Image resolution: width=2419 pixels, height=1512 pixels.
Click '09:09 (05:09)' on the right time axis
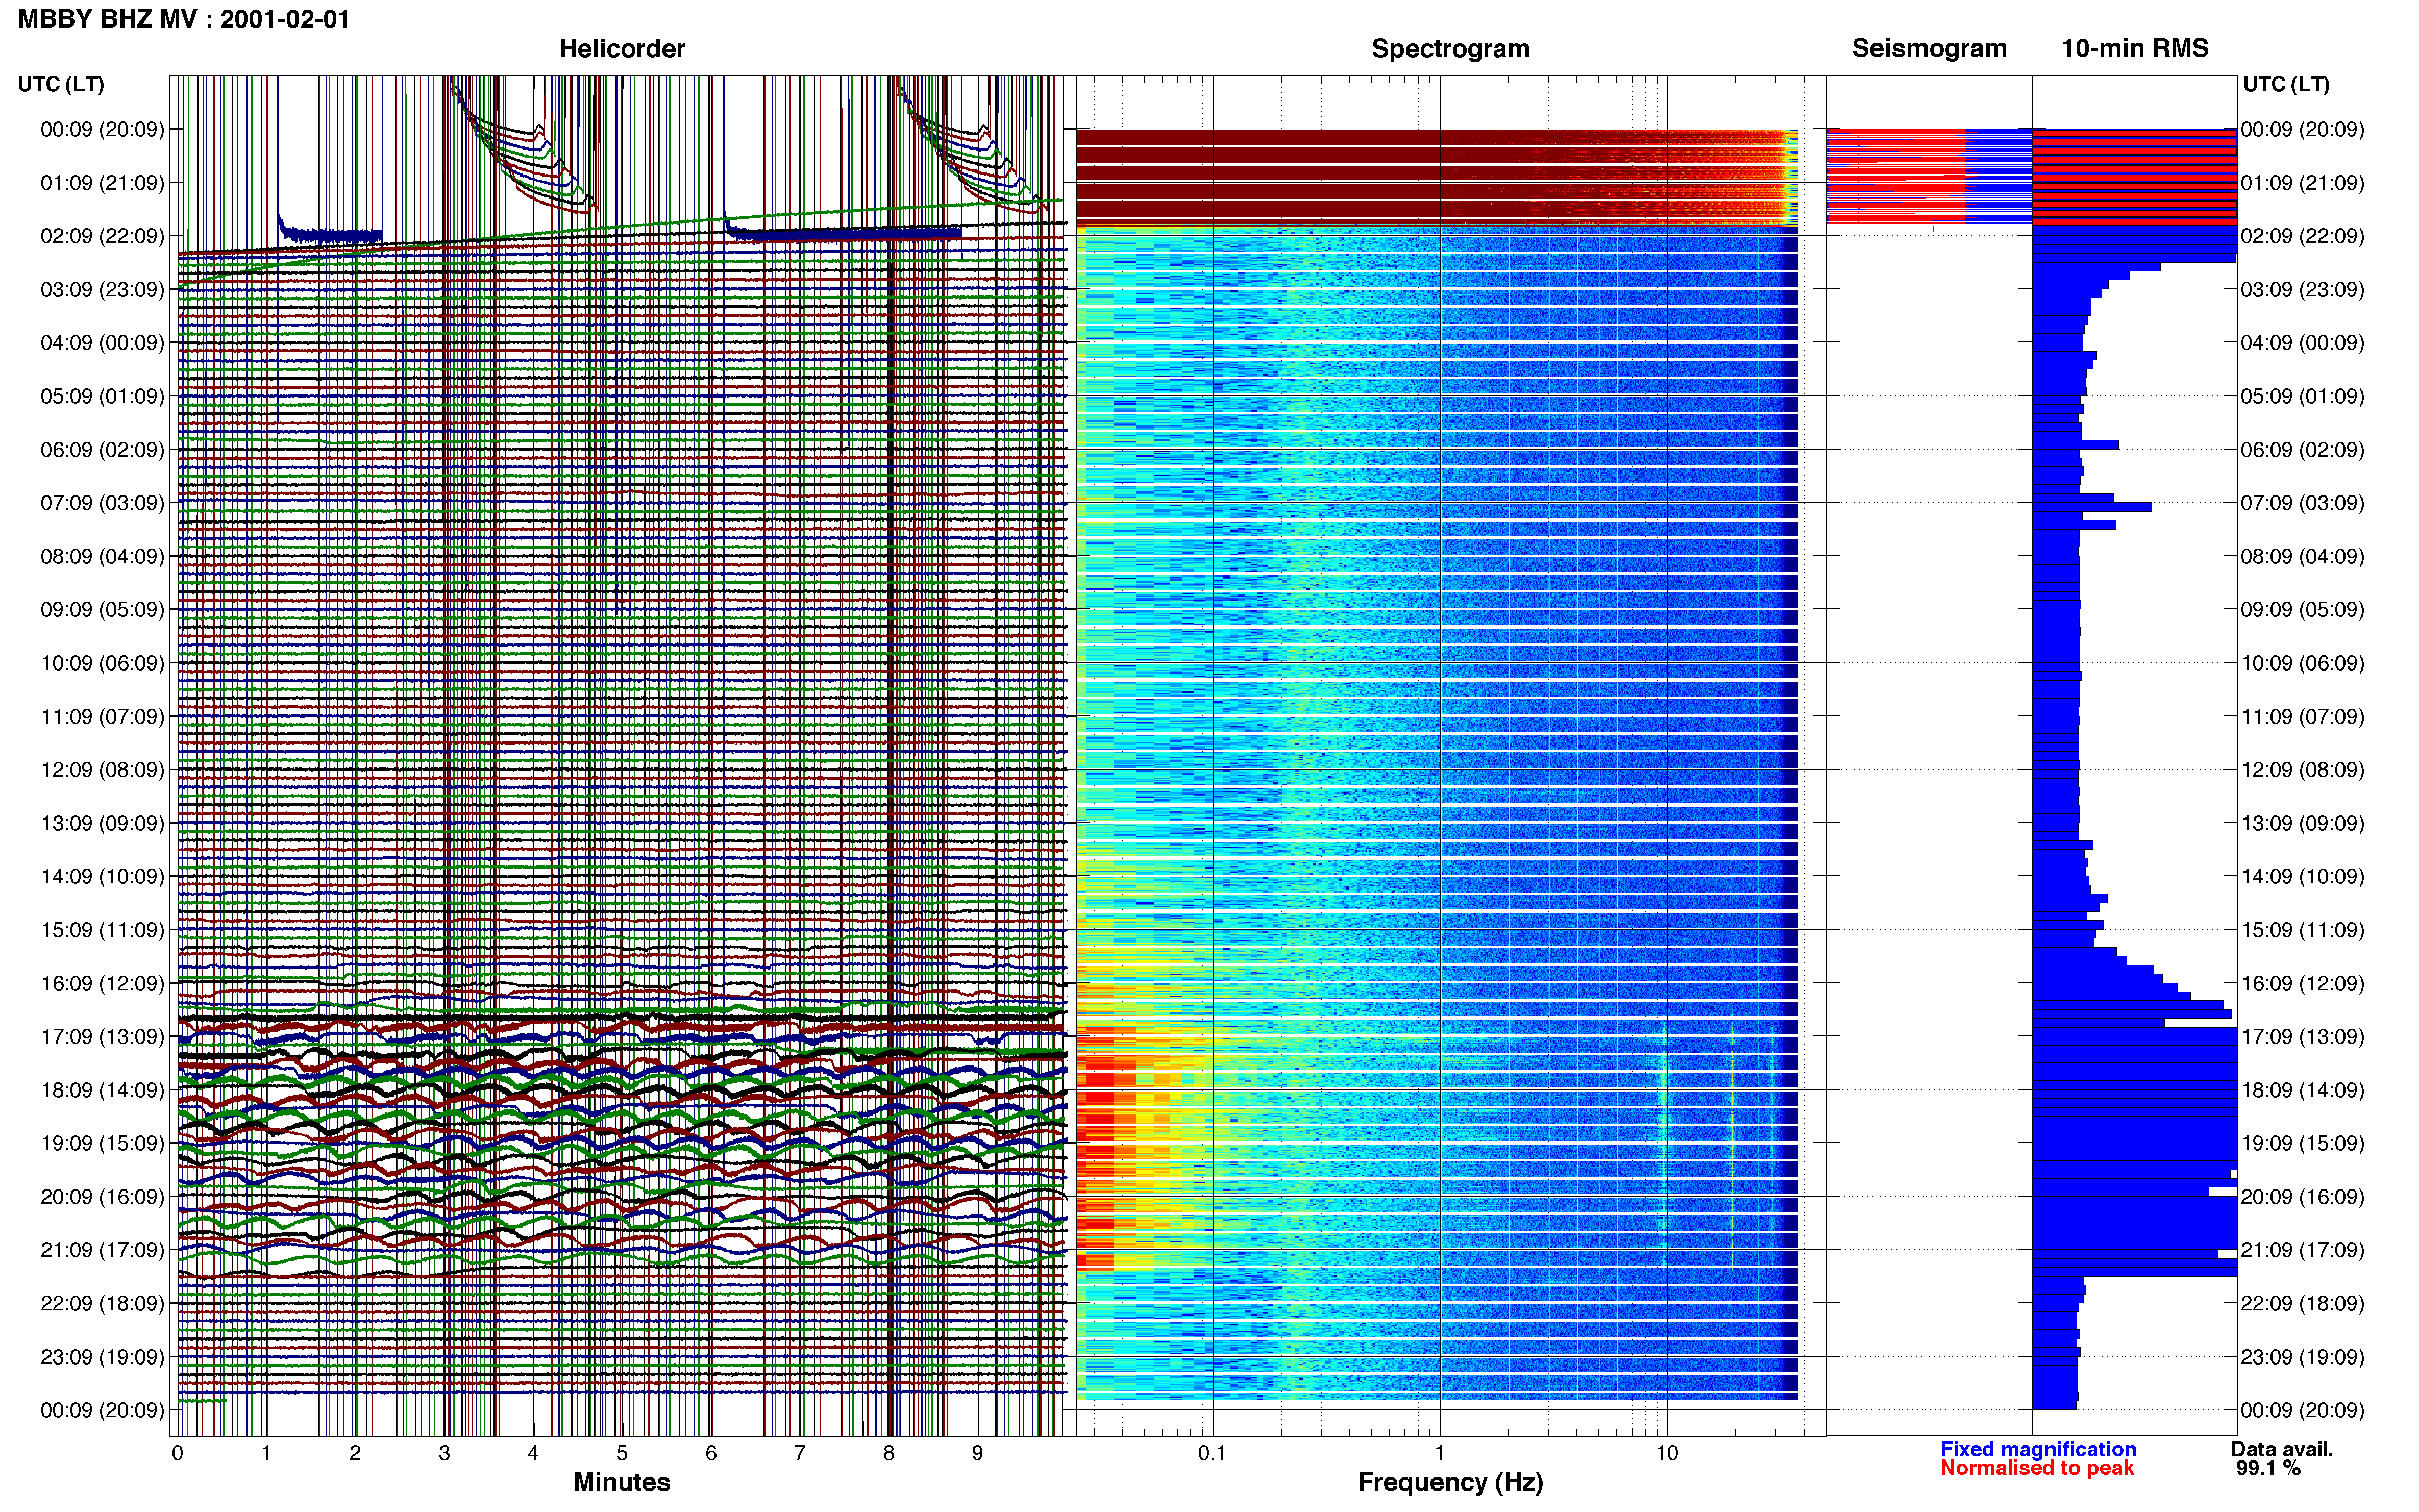tap(2302, 610)
